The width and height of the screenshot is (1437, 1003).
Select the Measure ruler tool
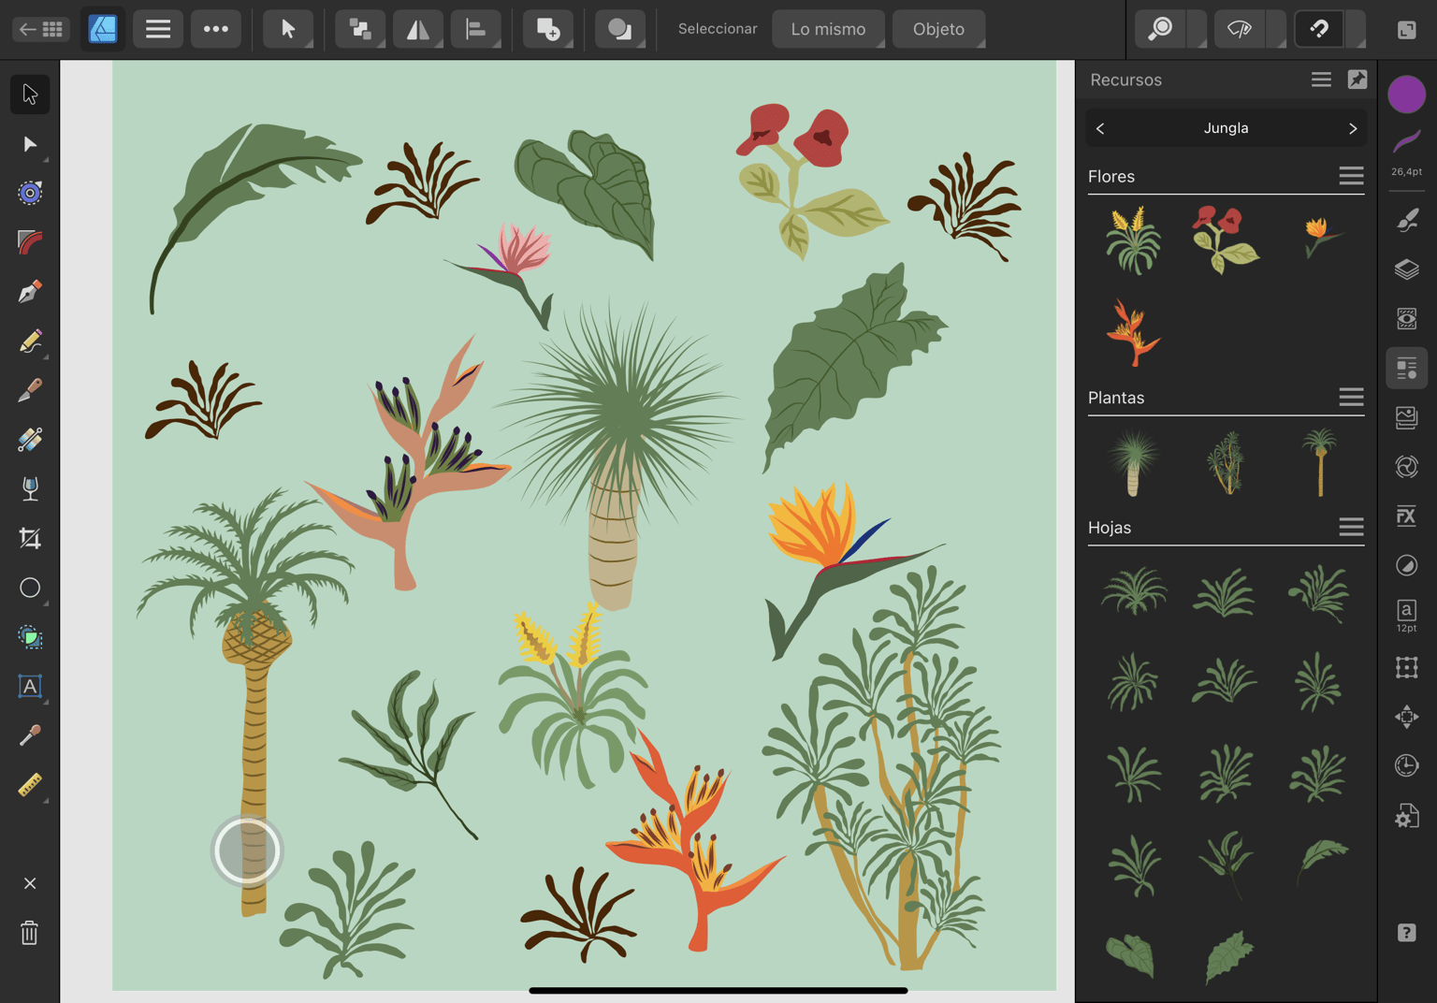(x=30, y=785)
